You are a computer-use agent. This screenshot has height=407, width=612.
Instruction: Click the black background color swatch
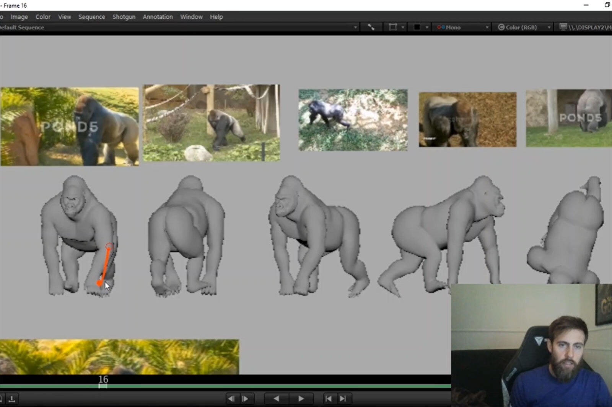pyautogui.click(x=417, y=27)
